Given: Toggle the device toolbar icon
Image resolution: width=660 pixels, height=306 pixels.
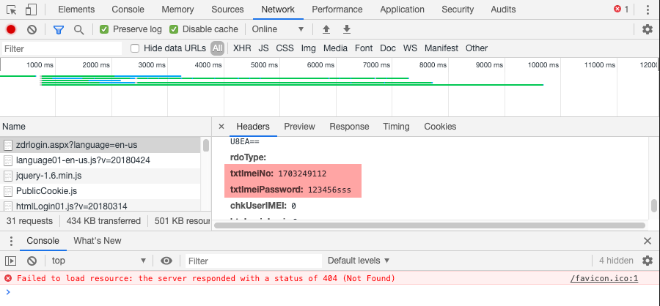Looking at the screenshot, I should point(31,10).
